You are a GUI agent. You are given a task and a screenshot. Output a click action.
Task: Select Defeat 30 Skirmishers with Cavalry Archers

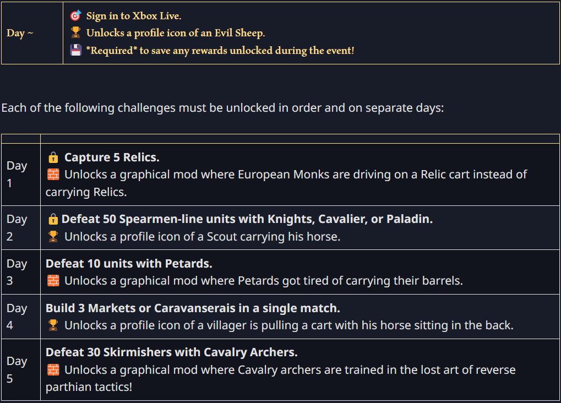171,352
